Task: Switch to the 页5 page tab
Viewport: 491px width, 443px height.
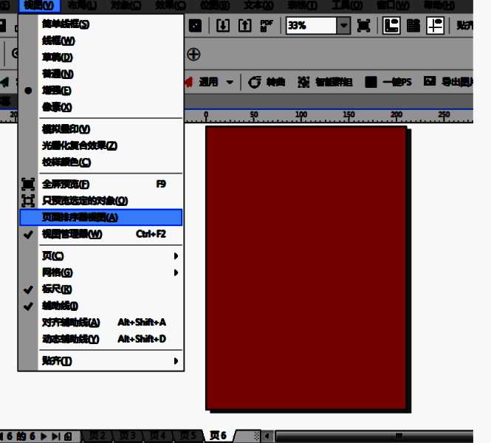Action: tap(188, 436)
